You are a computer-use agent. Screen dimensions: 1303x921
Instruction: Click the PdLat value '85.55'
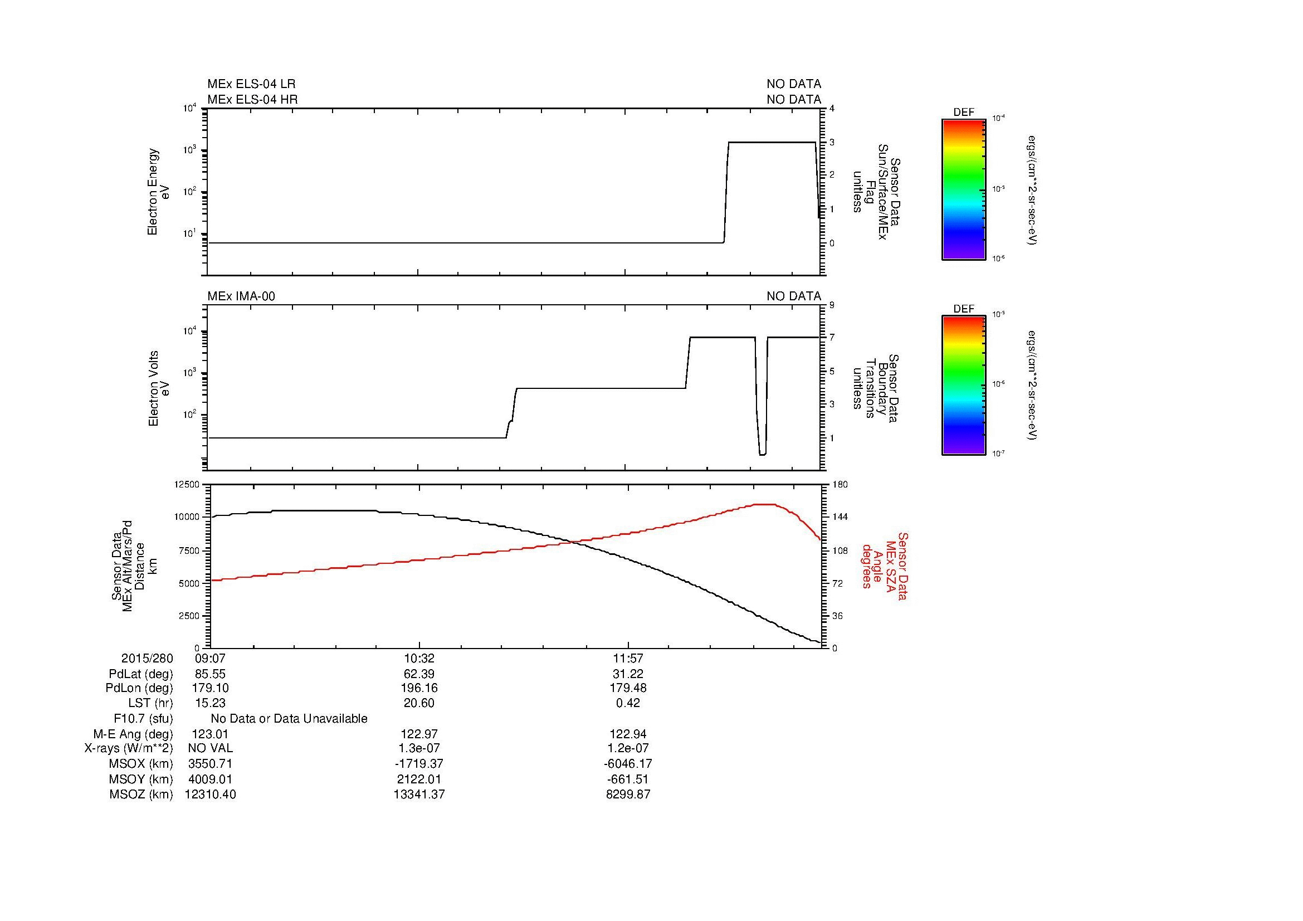[211, 674]
